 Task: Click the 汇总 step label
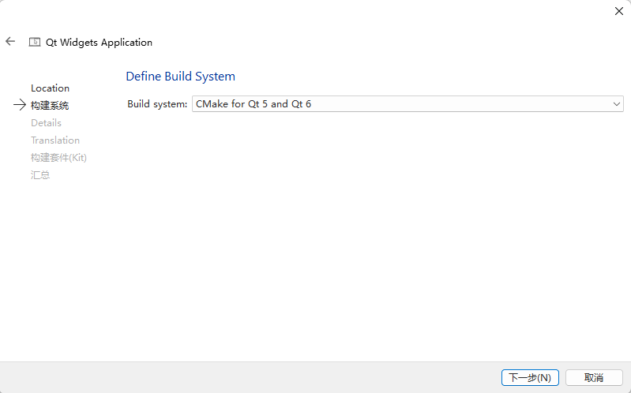click(40, 175)
